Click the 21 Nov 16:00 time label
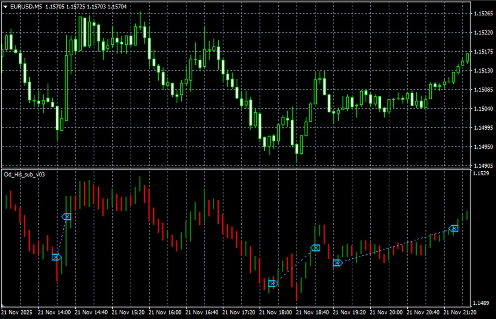Screen dimensions: 496x319 pos(165,312)
